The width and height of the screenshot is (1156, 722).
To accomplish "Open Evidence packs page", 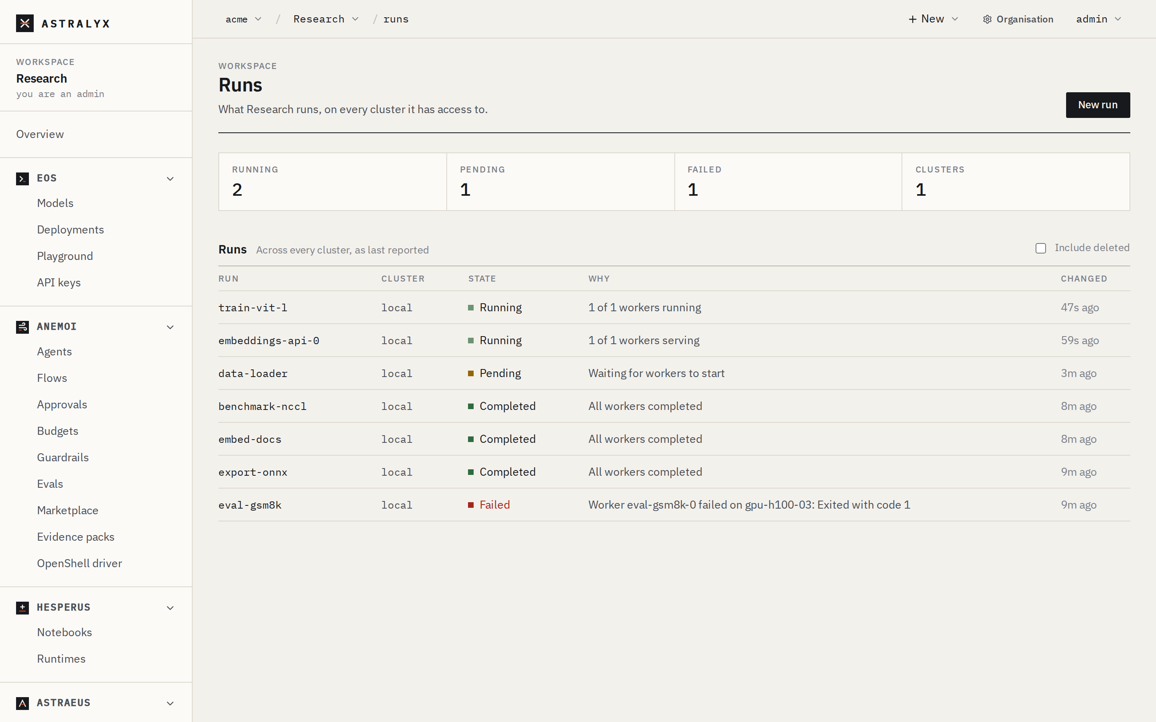I will pos(76,537).
